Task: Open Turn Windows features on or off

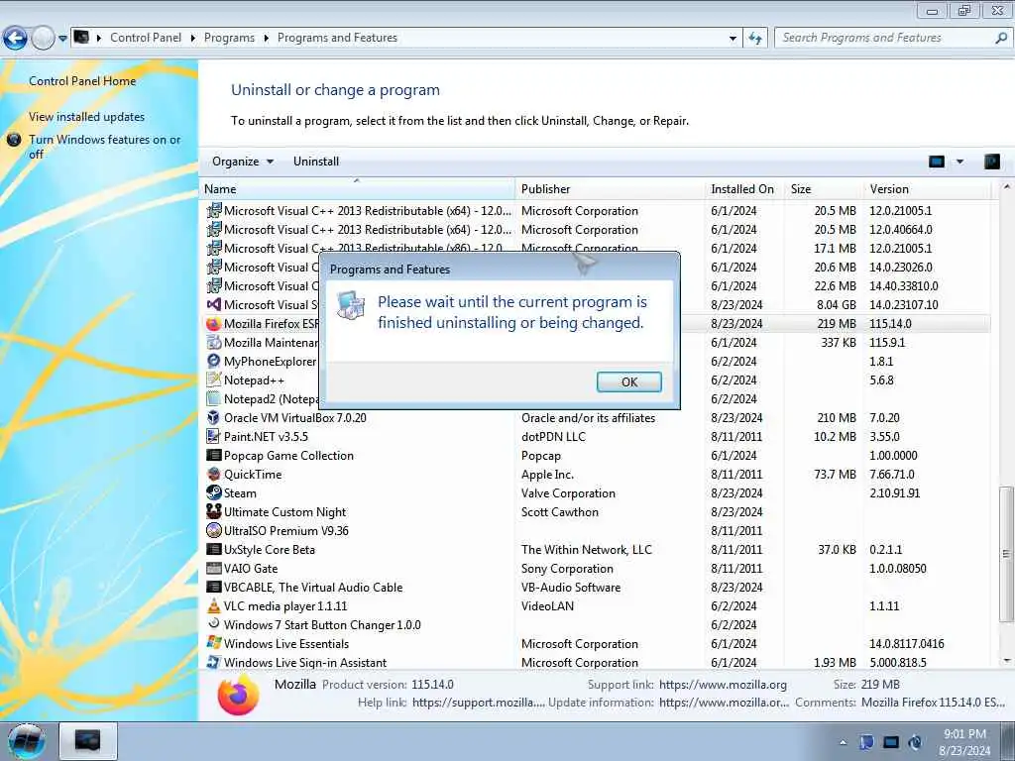Action: 104,147
